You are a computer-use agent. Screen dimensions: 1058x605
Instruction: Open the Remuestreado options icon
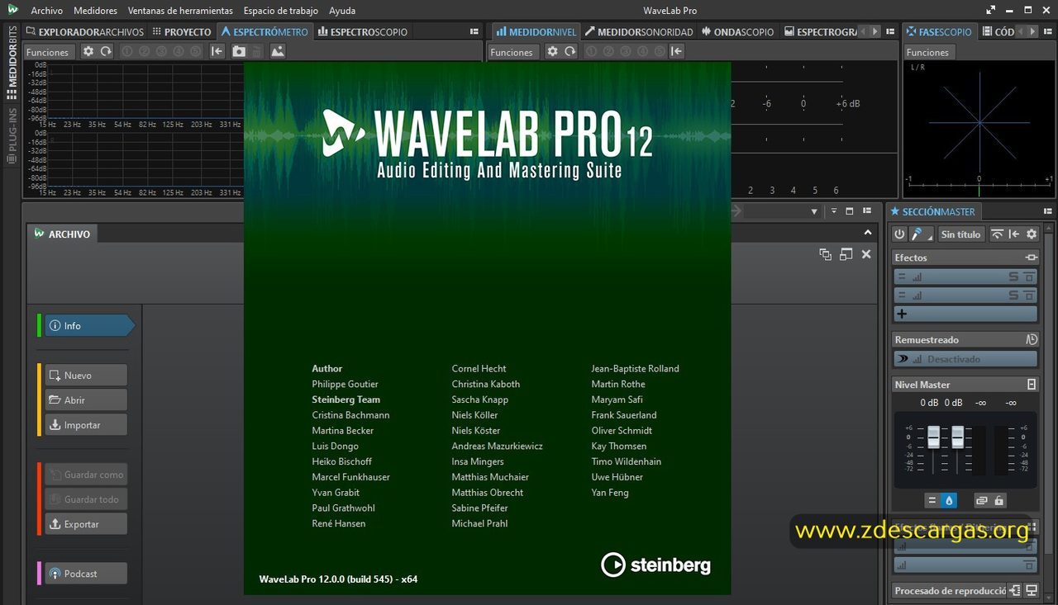[x=1031, y=339]
